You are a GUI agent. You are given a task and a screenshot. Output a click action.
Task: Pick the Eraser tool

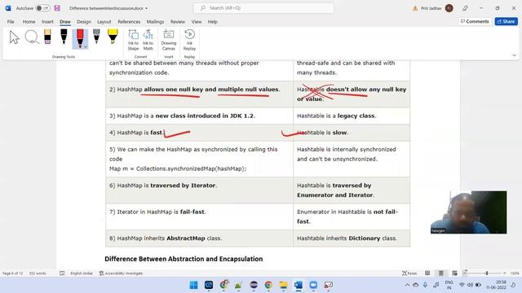click(47, 37)
